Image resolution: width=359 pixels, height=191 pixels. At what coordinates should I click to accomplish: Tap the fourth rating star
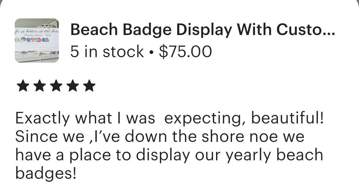[73, 86]
